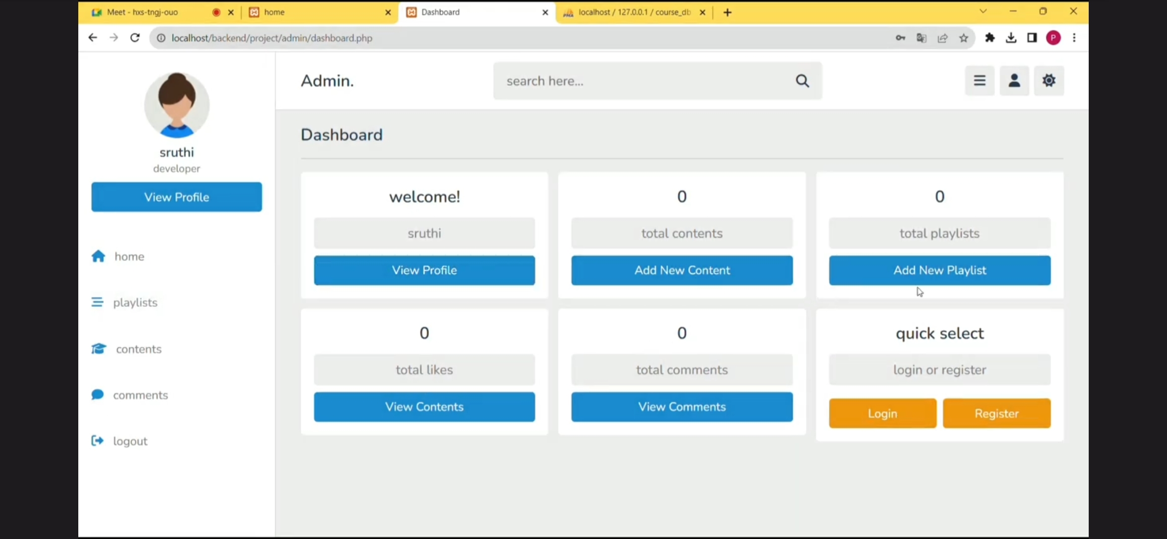Screen dimensions: 1167x539
Task: Expand the tab search chevron dropdown
Action: click(x=983, y=11)
